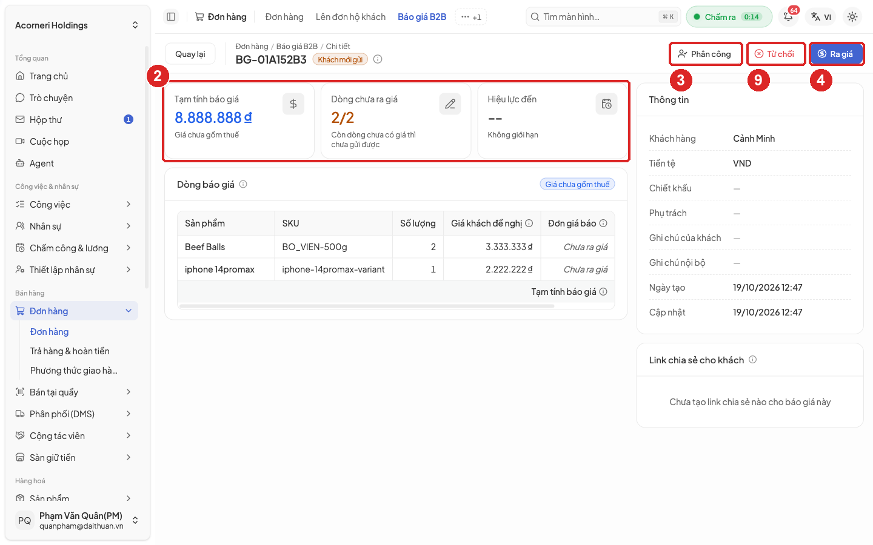Click the Từ chối button

775,54
